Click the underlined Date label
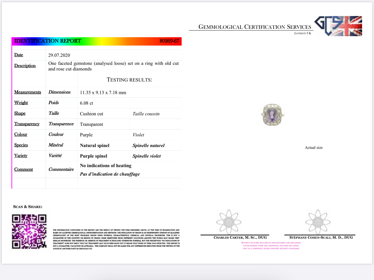Screen dimensions: 374x280 (x=18, y=55)
